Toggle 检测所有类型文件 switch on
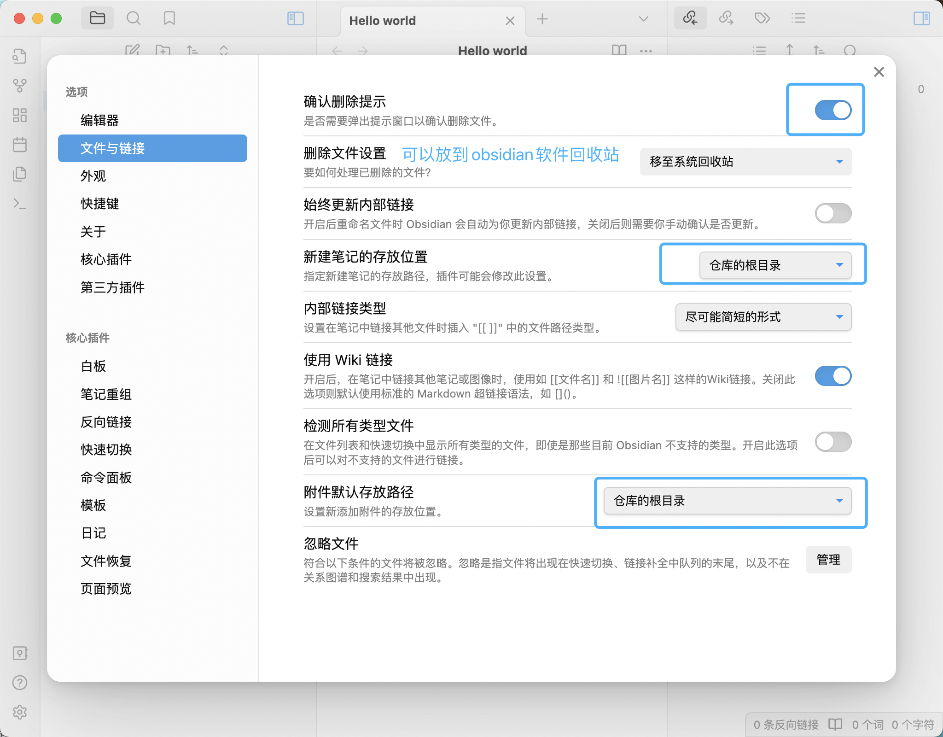This screenshot has width=943, height=737. pos(832,442)
